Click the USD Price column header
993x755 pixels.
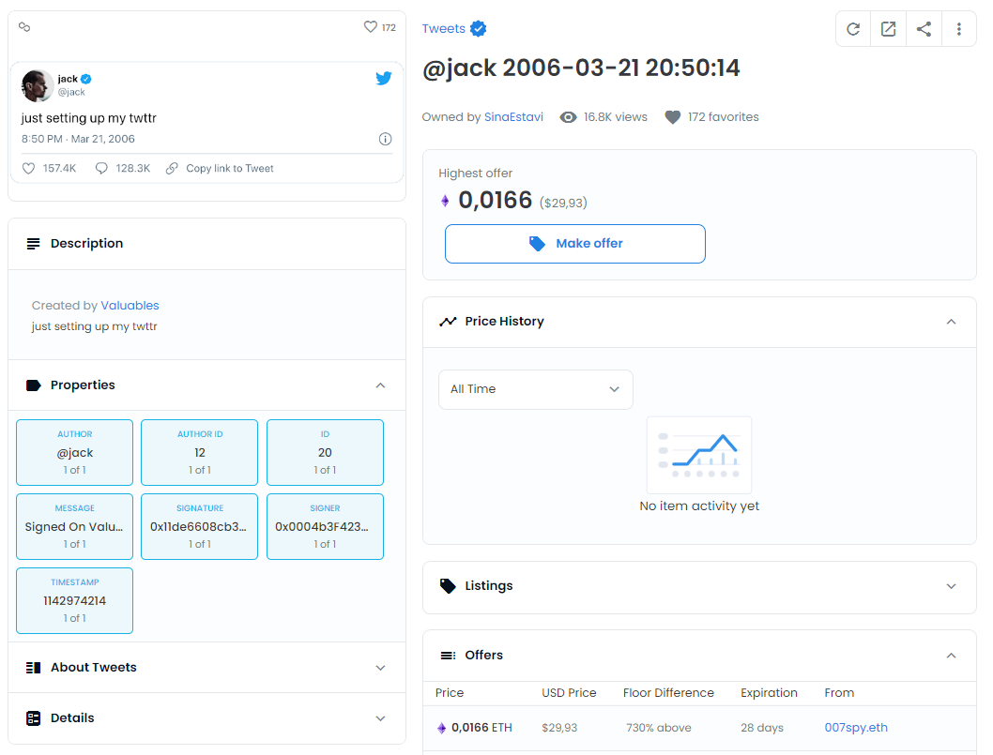(x=569, y=693)
